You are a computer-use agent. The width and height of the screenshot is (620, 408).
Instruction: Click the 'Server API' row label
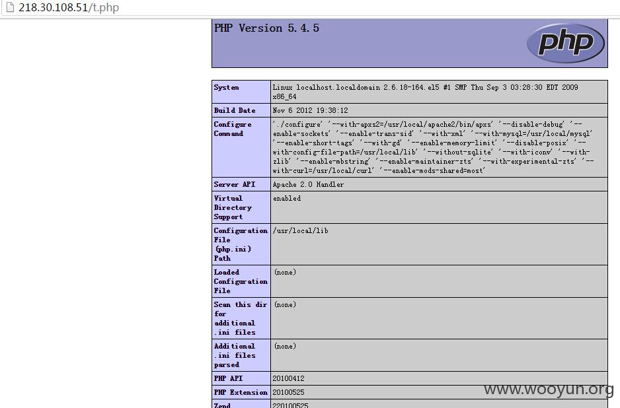pyautogui.click(x=235, y=184)
